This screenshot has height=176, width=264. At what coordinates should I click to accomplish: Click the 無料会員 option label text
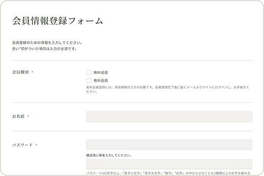(101, 72)
